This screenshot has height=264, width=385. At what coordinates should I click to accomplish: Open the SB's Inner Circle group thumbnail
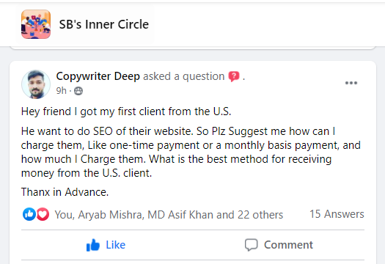36,24
